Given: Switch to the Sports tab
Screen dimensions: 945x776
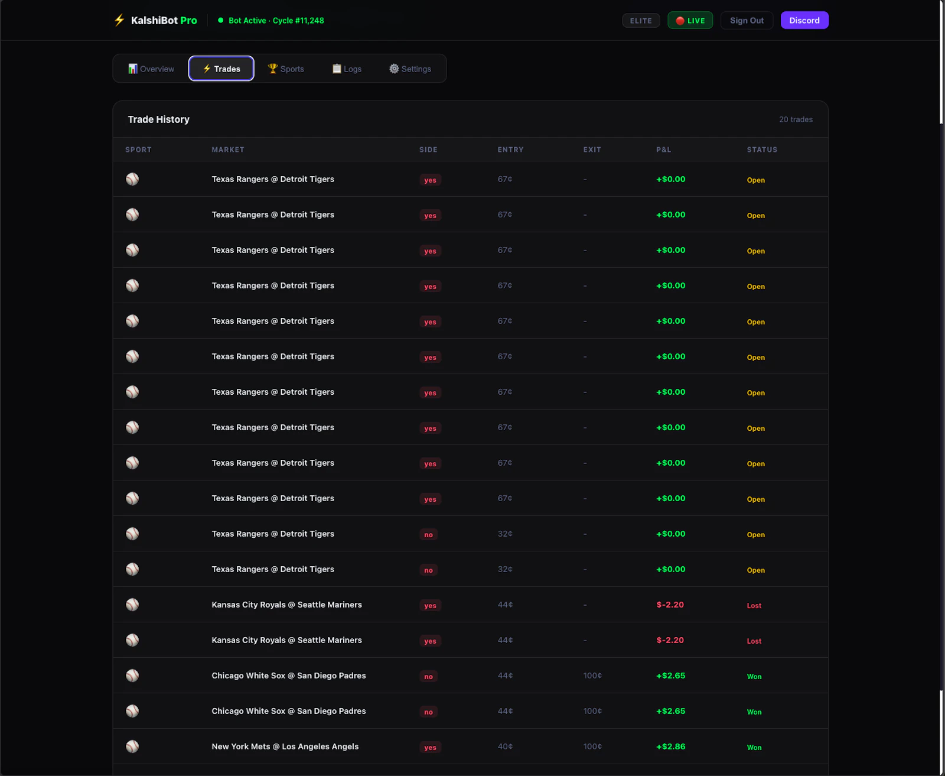Looking at the screenshot, I should 286,69.
